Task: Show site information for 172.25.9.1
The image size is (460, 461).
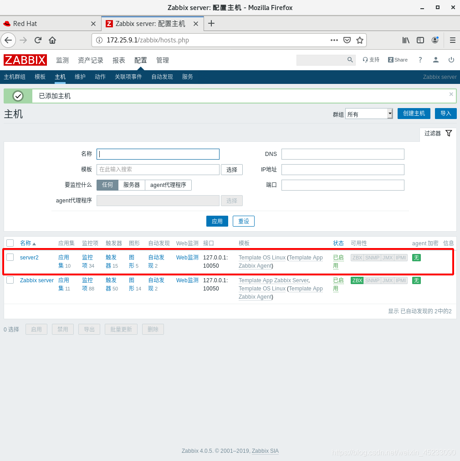Action: 99,40
